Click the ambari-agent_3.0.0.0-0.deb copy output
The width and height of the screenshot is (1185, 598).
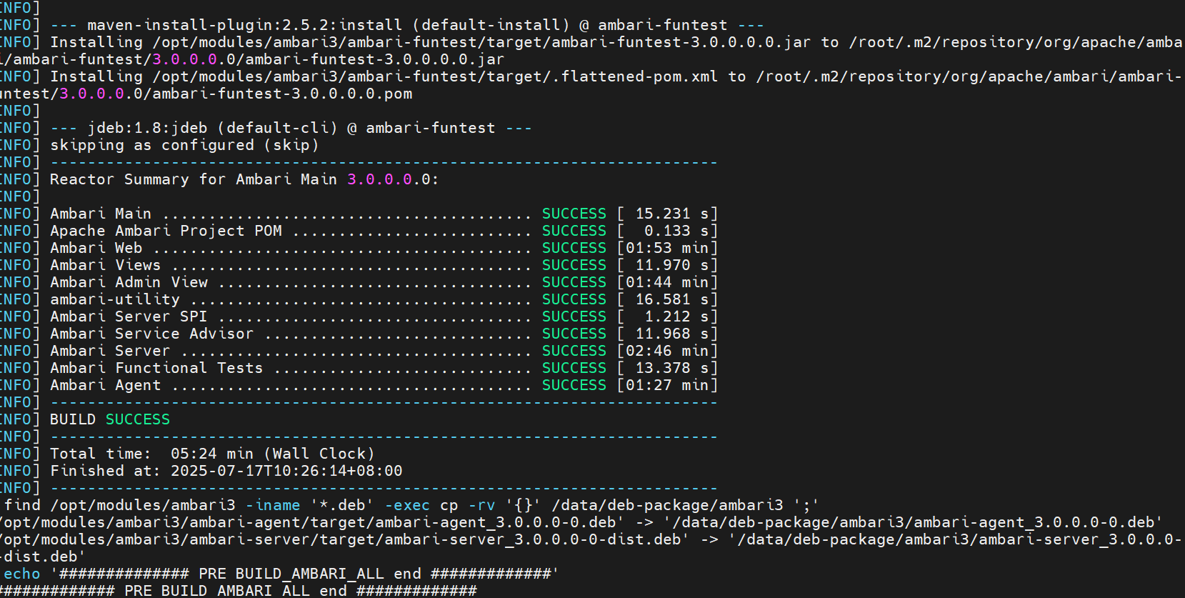click(x=581, y=522)
